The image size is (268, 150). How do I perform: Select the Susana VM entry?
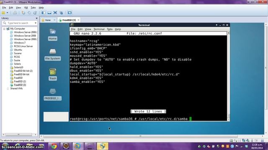(18, 53)
